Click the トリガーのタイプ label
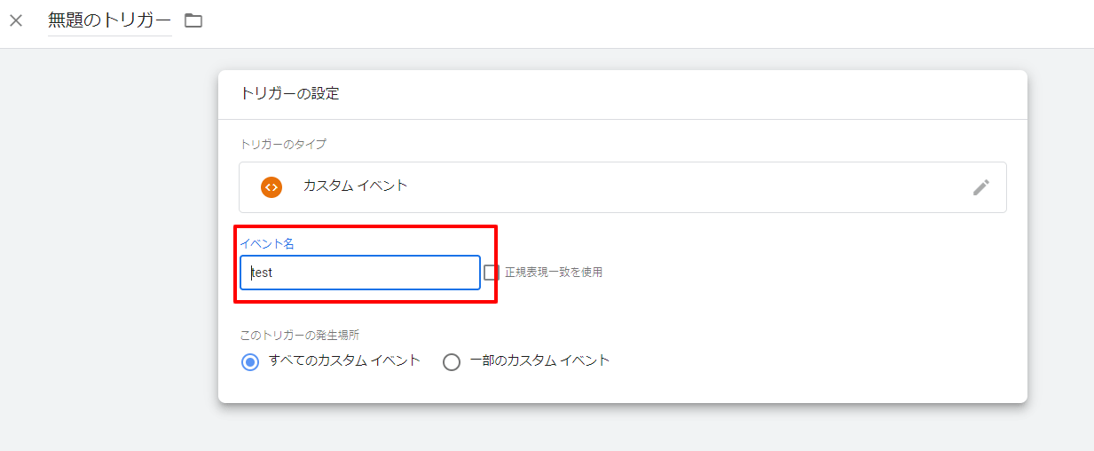The height and width of the screenshot is (451, 1094). pos(283,144)
